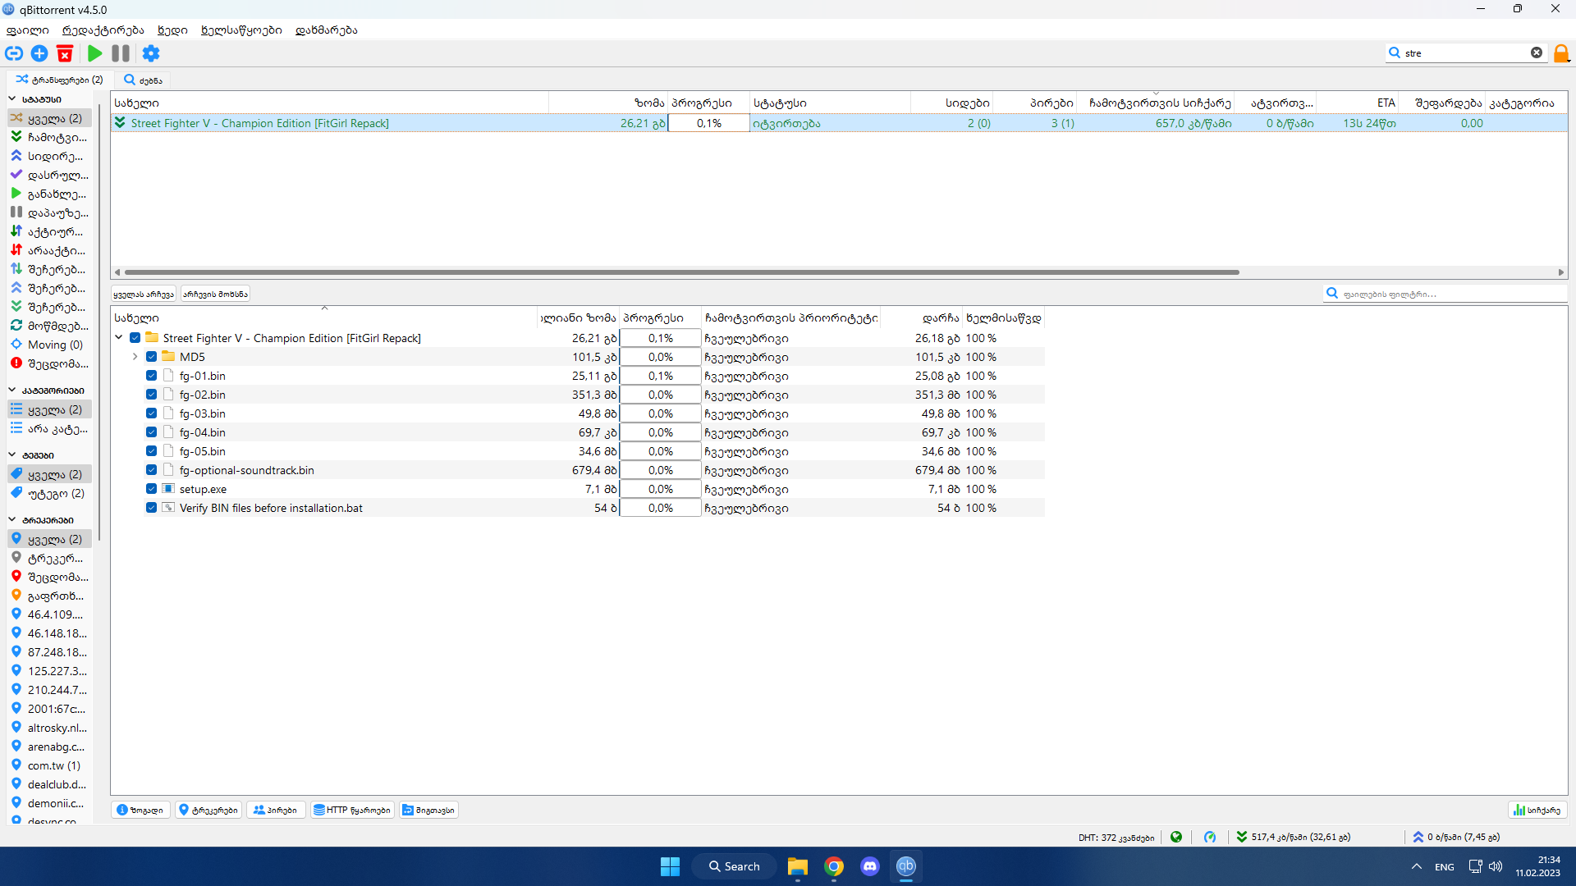
Task: Open options with the blue gear icon
Action: 151,53
